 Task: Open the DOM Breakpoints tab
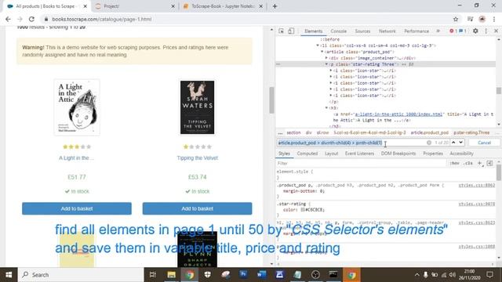pos(398,154)
